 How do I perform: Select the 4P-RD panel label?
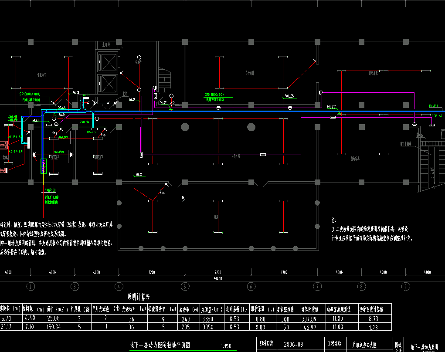point(91,132)
